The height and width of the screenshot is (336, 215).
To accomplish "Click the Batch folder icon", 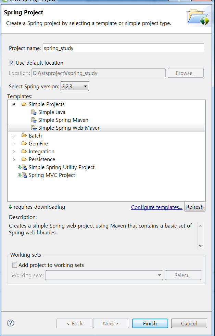I will 24,135.
